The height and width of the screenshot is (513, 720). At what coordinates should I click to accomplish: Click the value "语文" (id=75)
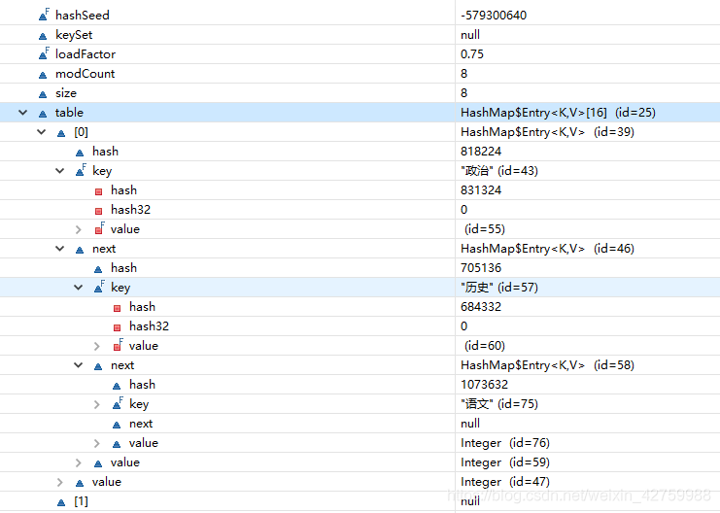coord(499,404)
